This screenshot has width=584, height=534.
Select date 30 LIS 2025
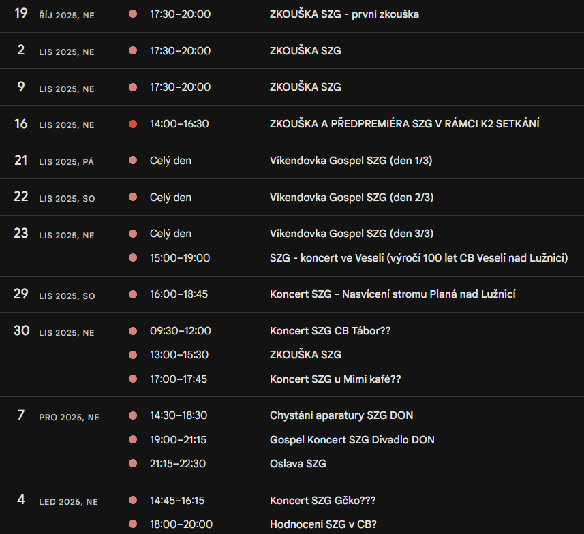coord(21,330)
